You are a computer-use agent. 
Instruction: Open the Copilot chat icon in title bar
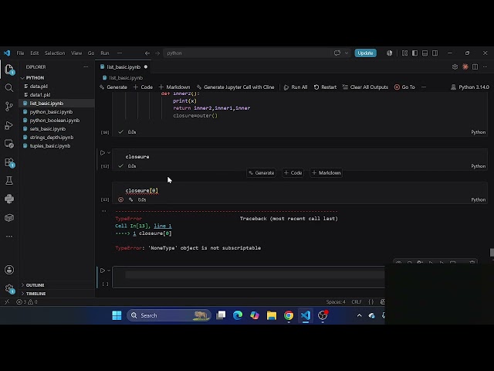[x=337, y=53]
